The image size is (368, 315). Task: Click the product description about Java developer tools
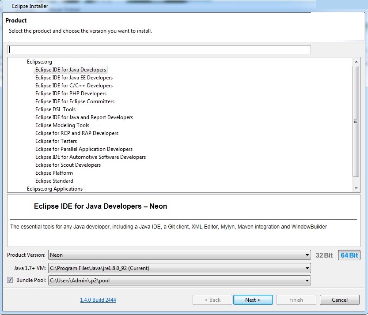point(168,227)
